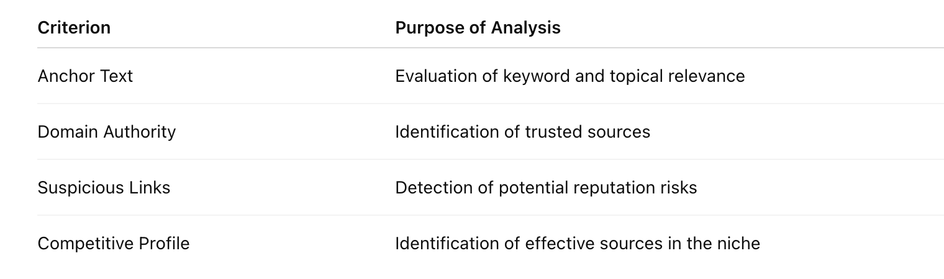Click the Detection of potential reputation risks text
Image resolution: width=944 pixels, height=279 pixels.
(x=546, y=188)
